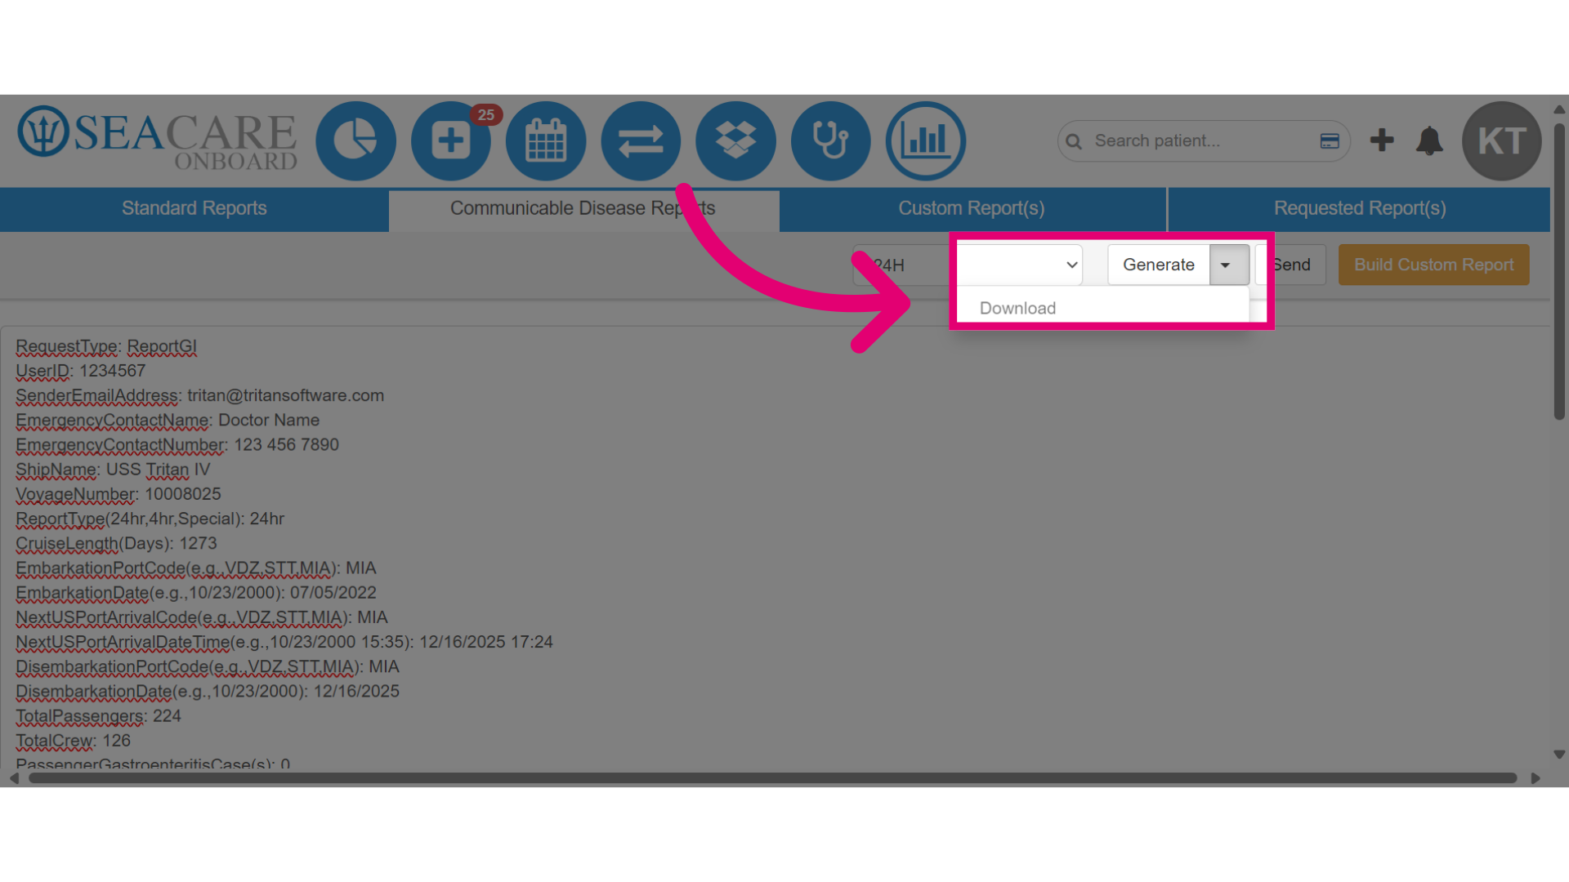The height and width of the screenshot is (882, 1569).
Task: Click the 'RequestType: ReportGI' line
Action: pos(106,346)
